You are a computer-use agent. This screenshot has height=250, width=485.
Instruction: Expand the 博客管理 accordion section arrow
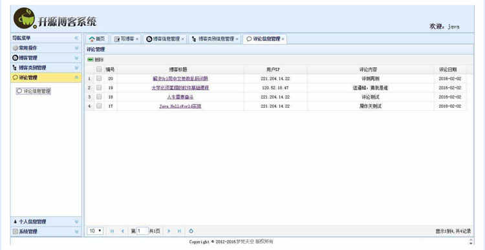pos(76,57)
